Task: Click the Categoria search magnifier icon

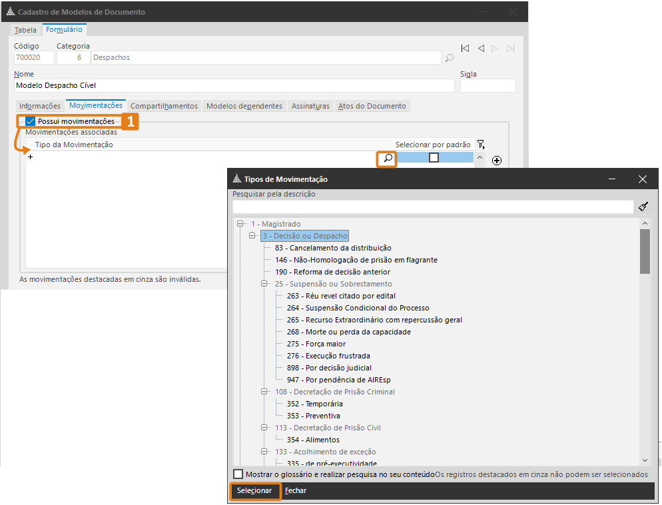Action: pos(450,58)
